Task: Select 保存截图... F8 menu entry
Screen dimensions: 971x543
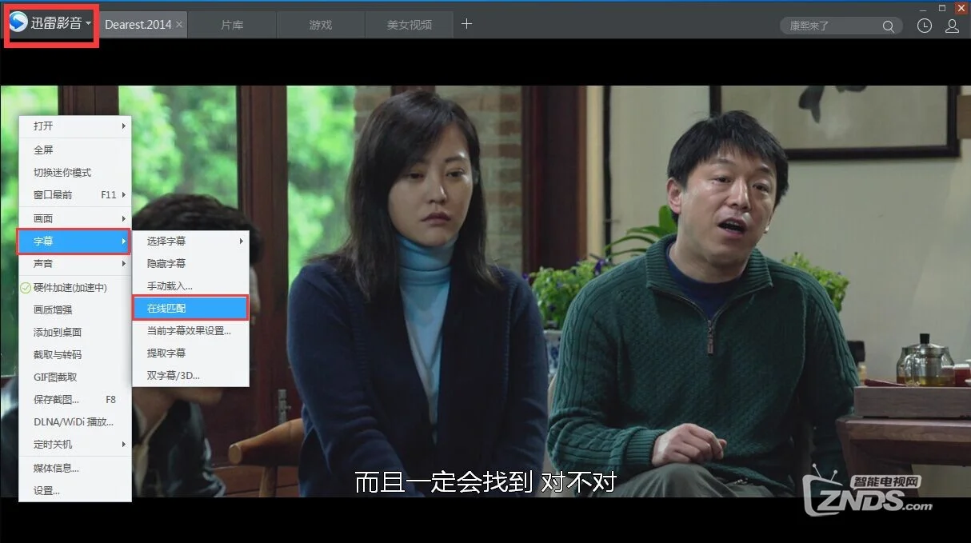Action: coord(75,399)
